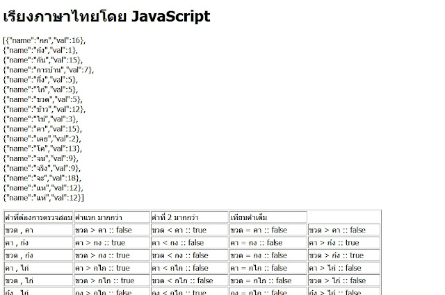Screen dimensions: 445x295
Task: Click the cell ขวด = กง :: false
Action: pos(268,255)
